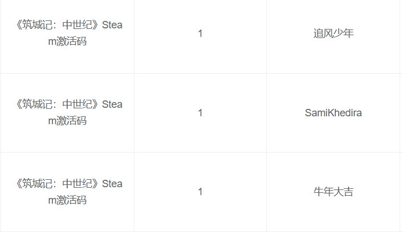Select quantity 1 in 追风少年's row

coord(200,33)
